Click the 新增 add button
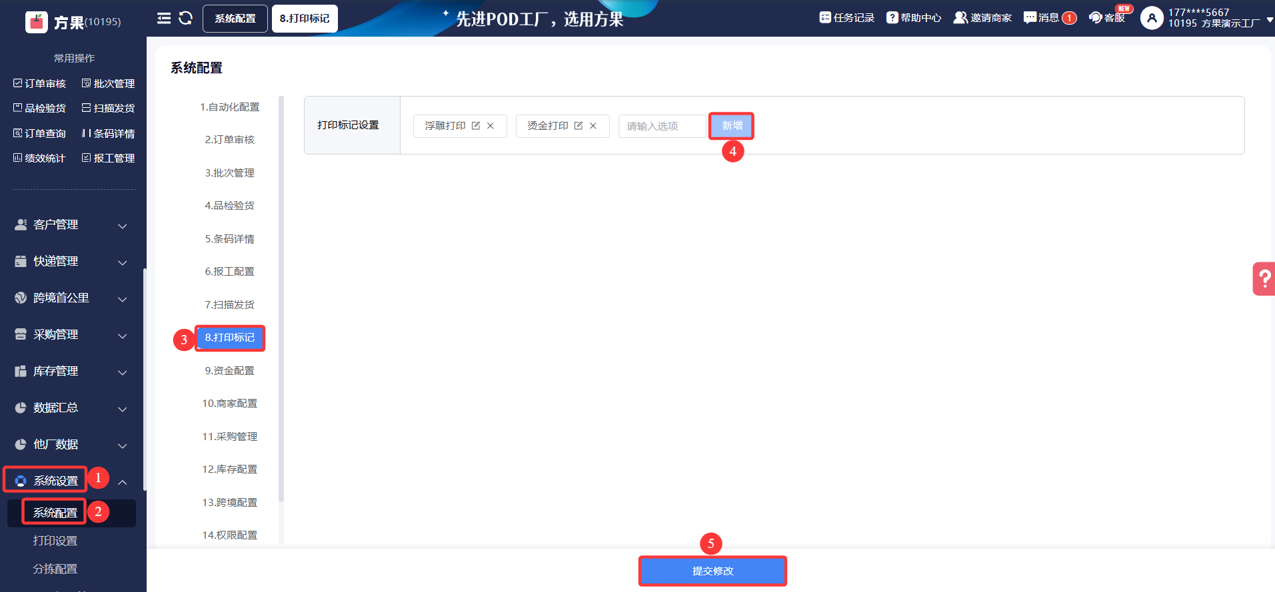Screen dimensions: 1275x592 (732, 126)
